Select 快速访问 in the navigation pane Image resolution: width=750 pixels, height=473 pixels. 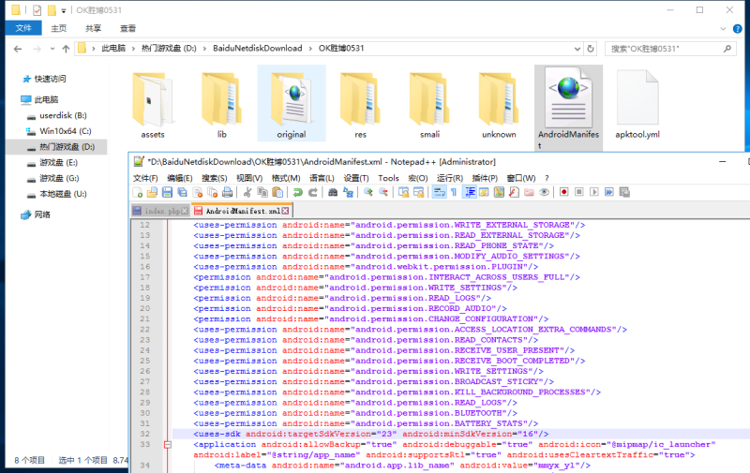pos(50,79)
